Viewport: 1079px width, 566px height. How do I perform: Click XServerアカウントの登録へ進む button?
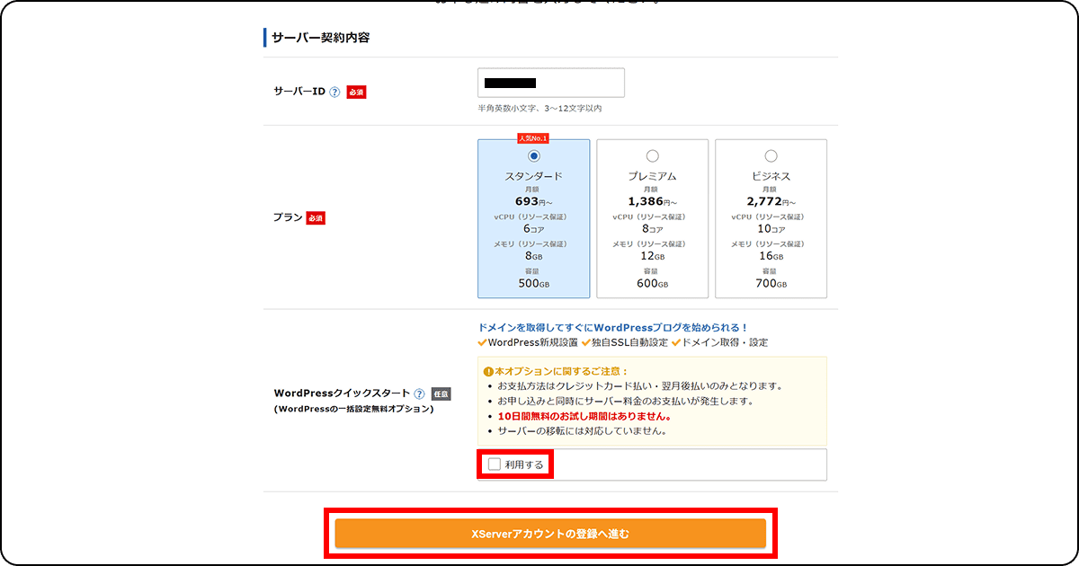(550, 534)
